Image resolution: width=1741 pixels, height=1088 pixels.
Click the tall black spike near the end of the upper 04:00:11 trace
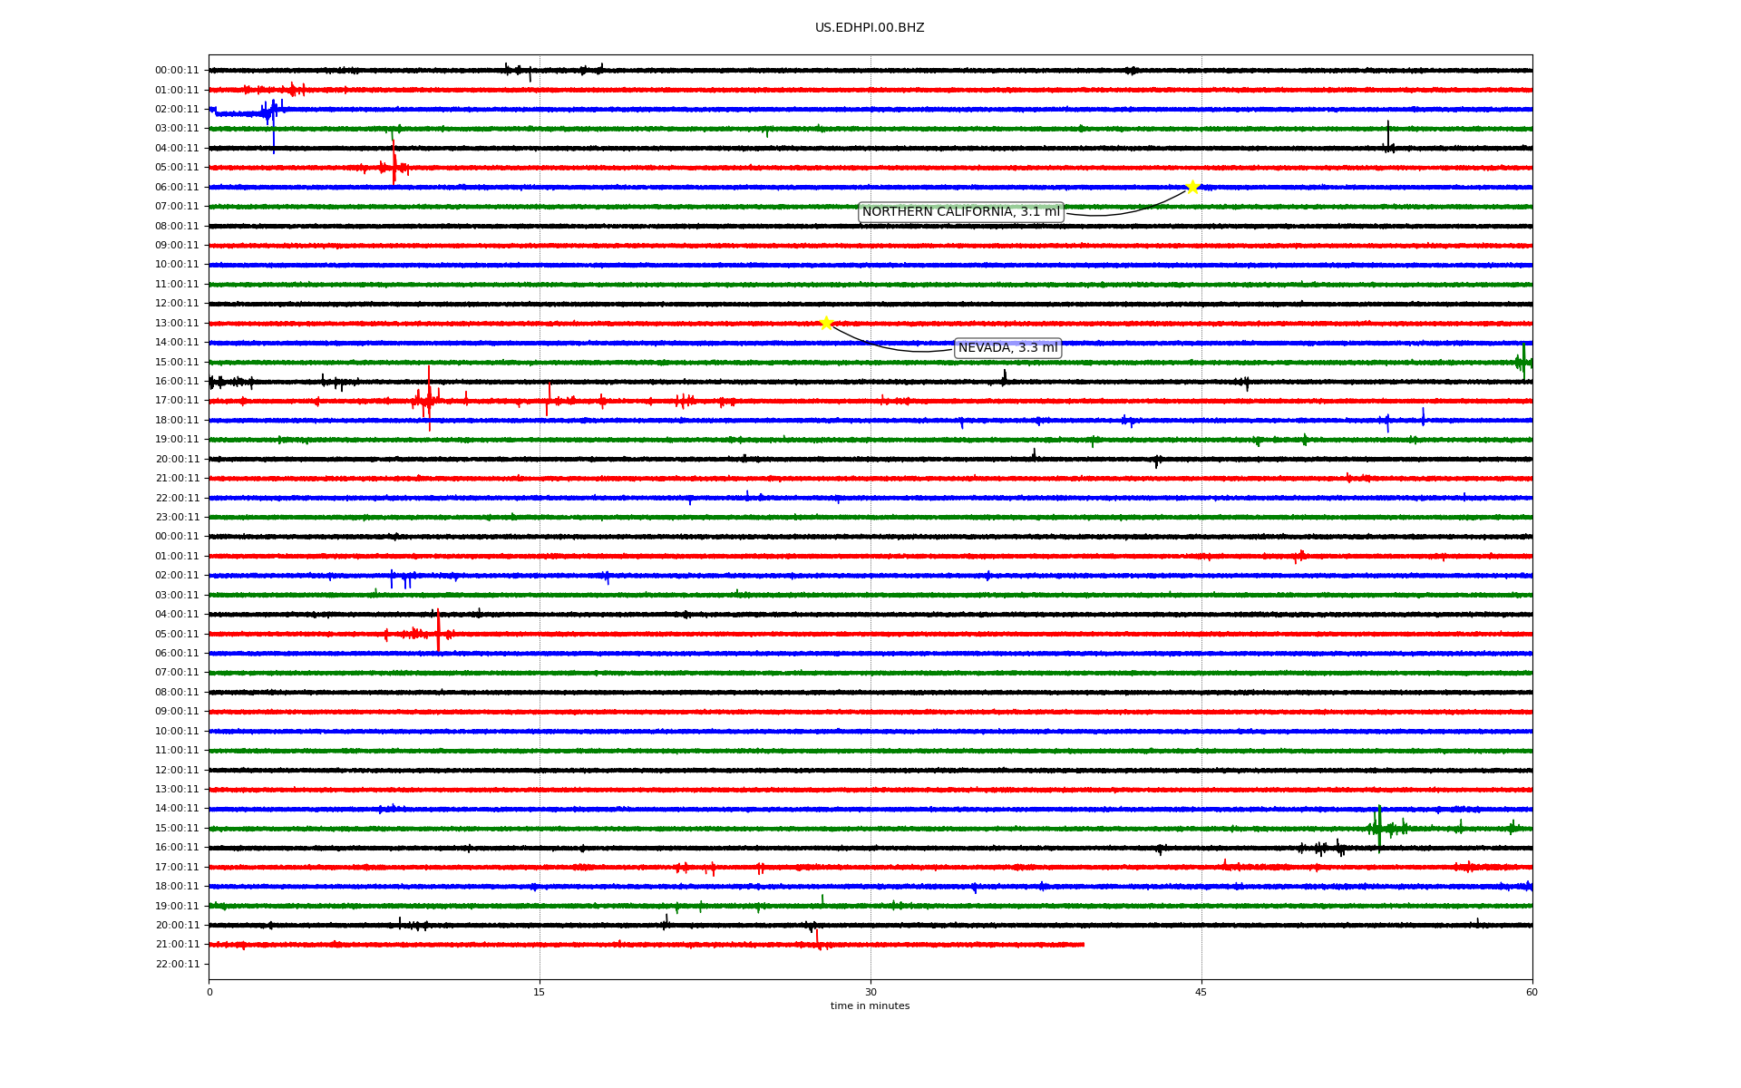coord(1387,134)
